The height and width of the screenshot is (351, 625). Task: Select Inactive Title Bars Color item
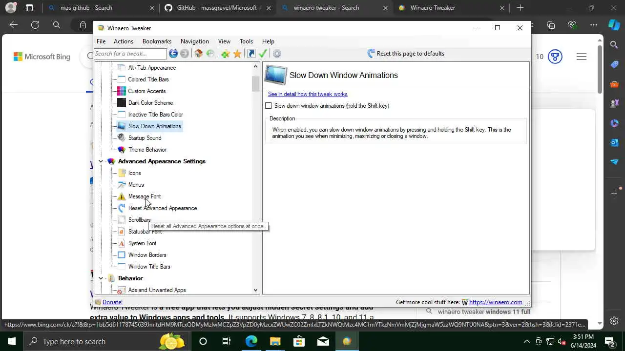tap(156, 115)
